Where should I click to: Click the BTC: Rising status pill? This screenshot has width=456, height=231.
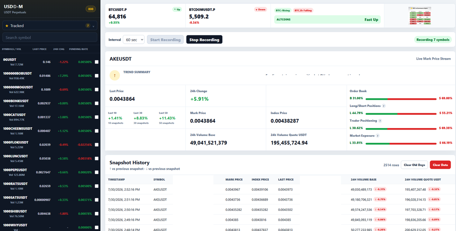[283, 10]
